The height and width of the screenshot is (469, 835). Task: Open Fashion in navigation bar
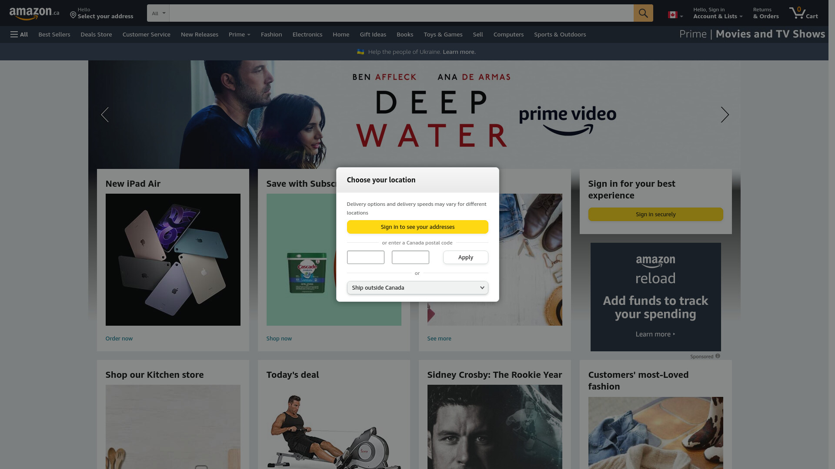(x=271, y=34)
